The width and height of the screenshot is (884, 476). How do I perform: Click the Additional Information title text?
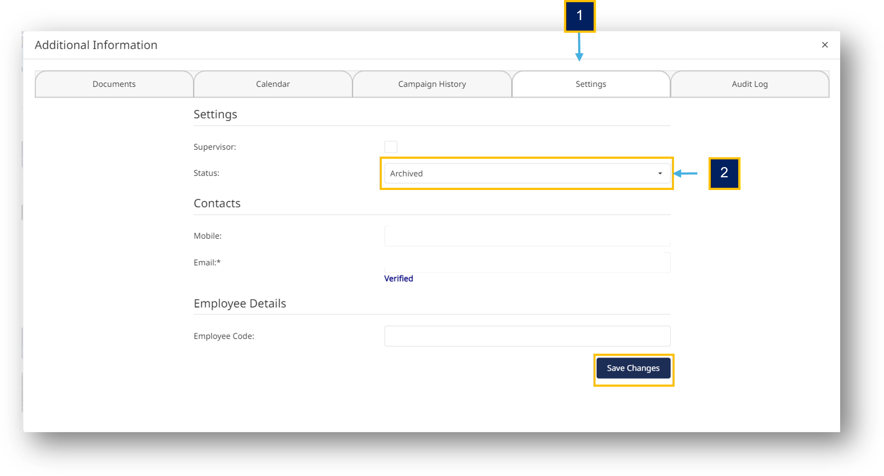tap(96, 45)
